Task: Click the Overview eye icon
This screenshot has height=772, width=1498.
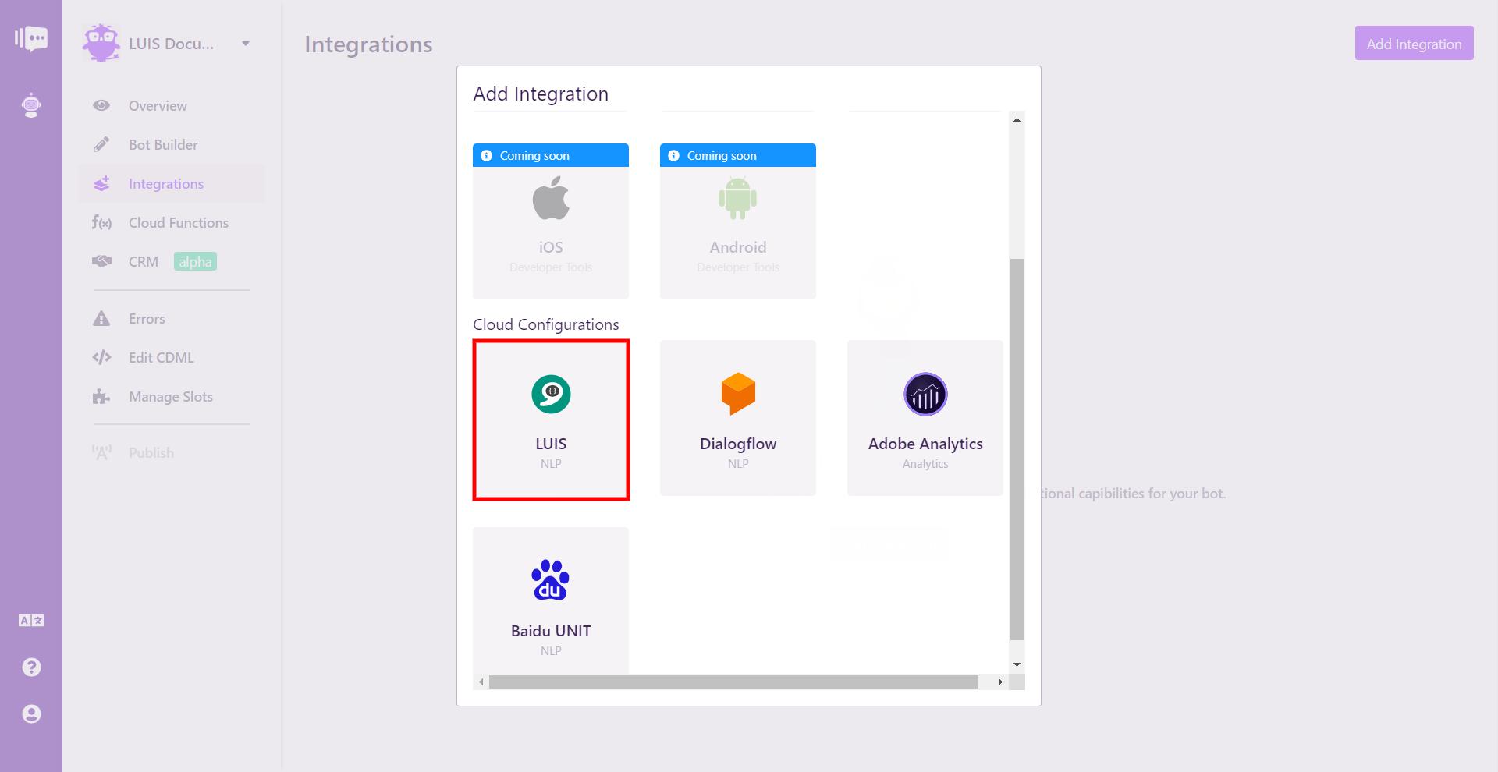Action: tap(101, 105)
